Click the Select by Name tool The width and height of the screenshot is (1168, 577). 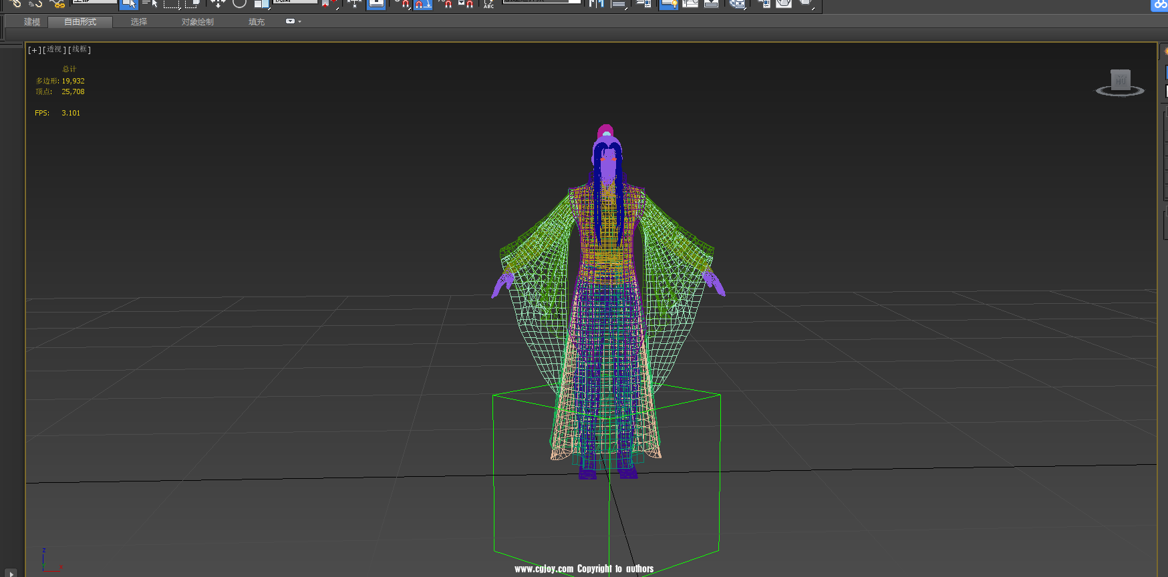pyautogui.click(x=150, y=4)
